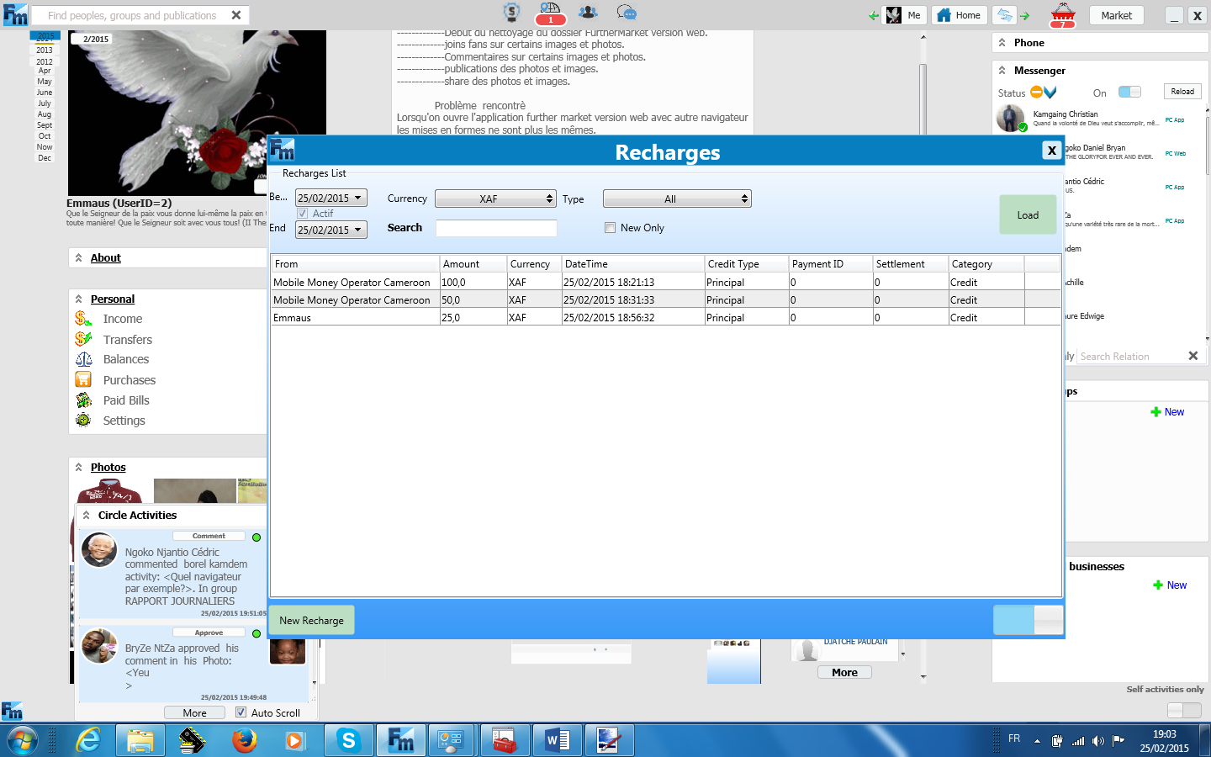This screenshot has height=757, width=1211.
Task: Toggle the Auto Scroll checkbox
Action: pyautogui.click(x=241, y=712)
